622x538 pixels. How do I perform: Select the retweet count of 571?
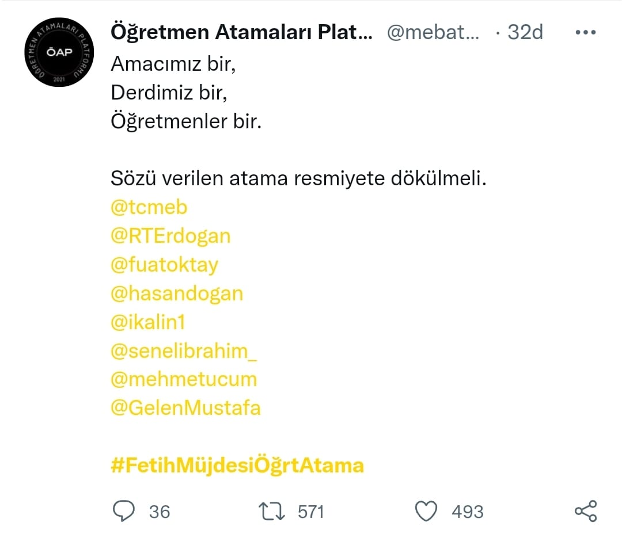(310, 511)
